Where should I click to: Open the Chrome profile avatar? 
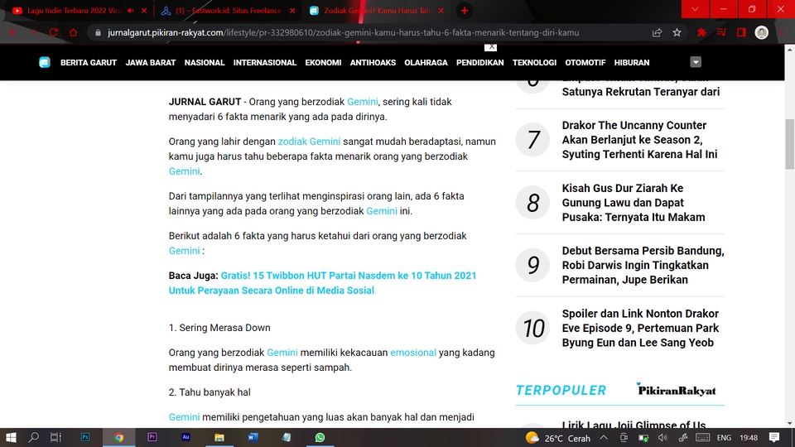point(762,32)
